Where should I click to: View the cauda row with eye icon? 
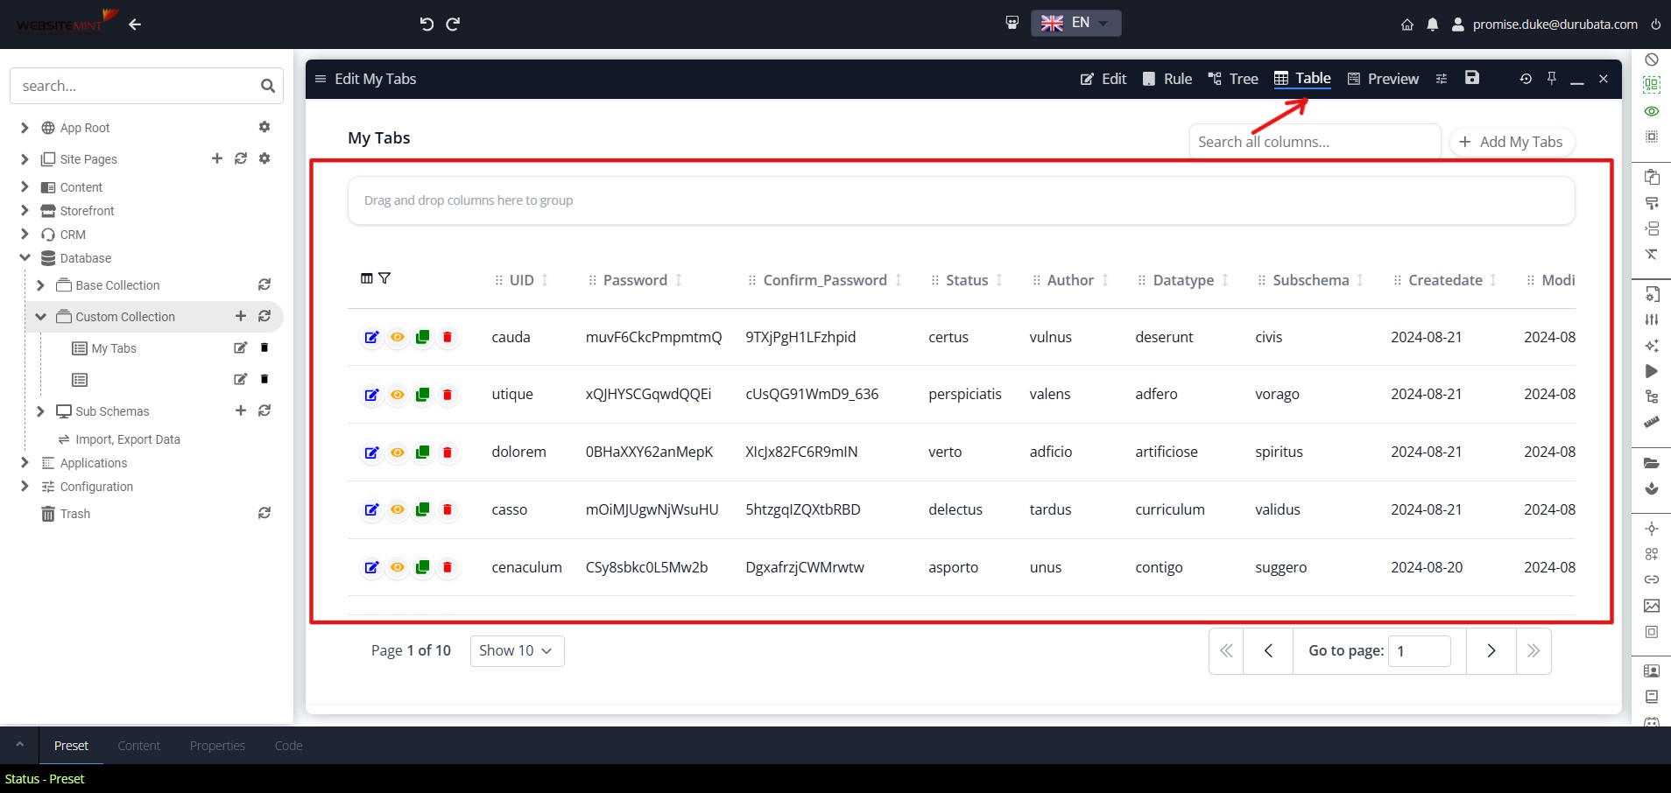coord(398,337)
